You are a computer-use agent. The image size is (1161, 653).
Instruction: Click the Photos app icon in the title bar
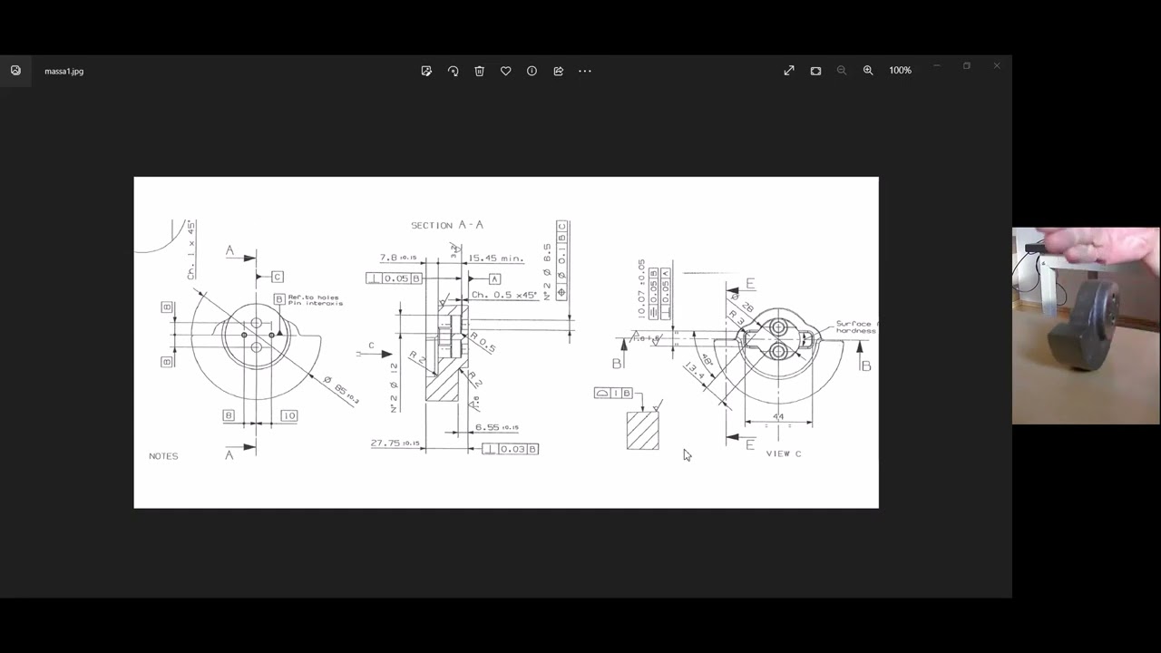[15, 71]
